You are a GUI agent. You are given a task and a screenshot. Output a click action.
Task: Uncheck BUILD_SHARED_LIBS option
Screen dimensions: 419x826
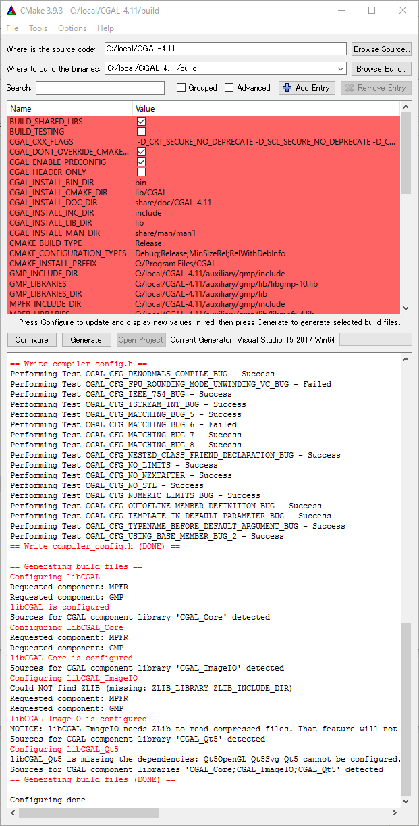141,122
